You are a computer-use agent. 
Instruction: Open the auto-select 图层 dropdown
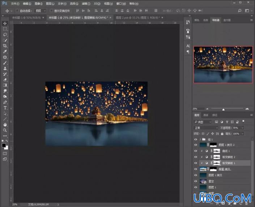pos(41,11)
